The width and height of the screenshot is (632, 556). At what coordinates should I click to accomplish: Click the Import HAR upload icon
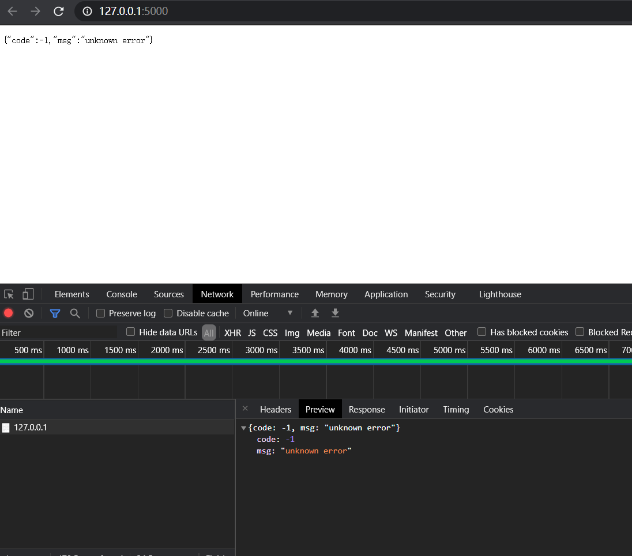tap(315, 313)
